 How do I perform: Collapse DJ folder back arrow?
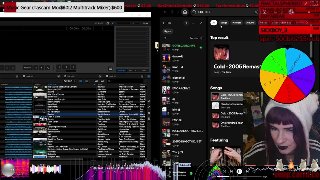pos(164,23)
